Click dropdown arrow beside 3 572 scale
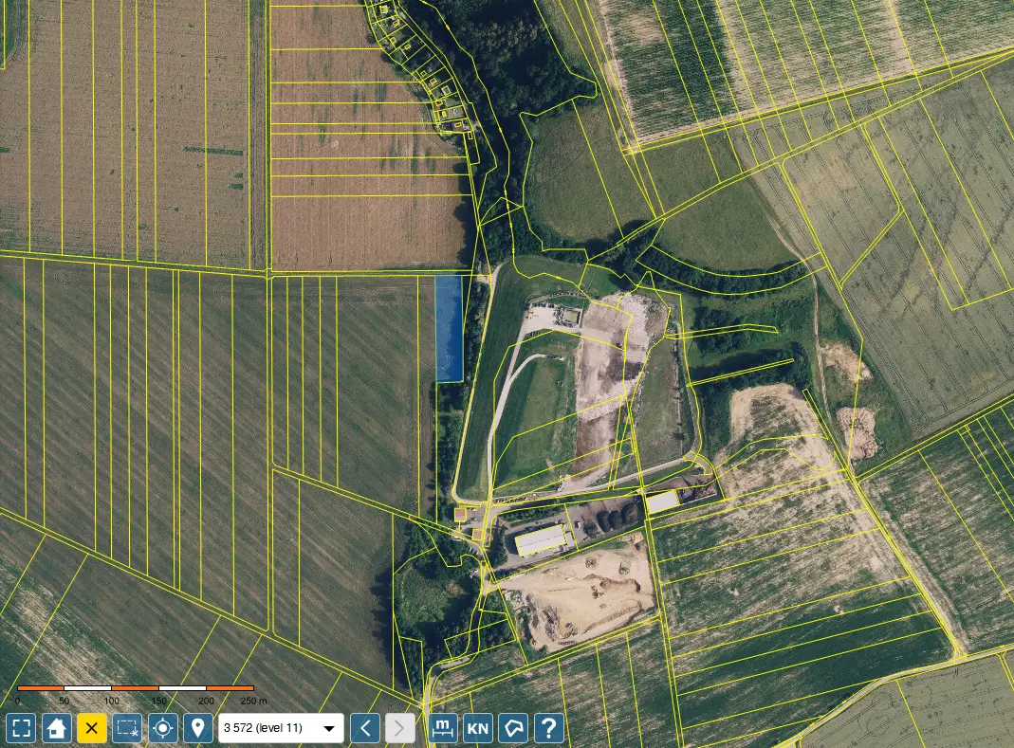This screenshot has width=1014, height=748. pos(329,729)
